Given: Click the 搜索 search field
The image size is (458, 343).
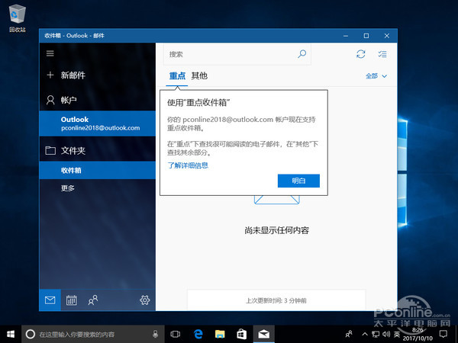Looking at the screenshot, I should pos(237,54).
